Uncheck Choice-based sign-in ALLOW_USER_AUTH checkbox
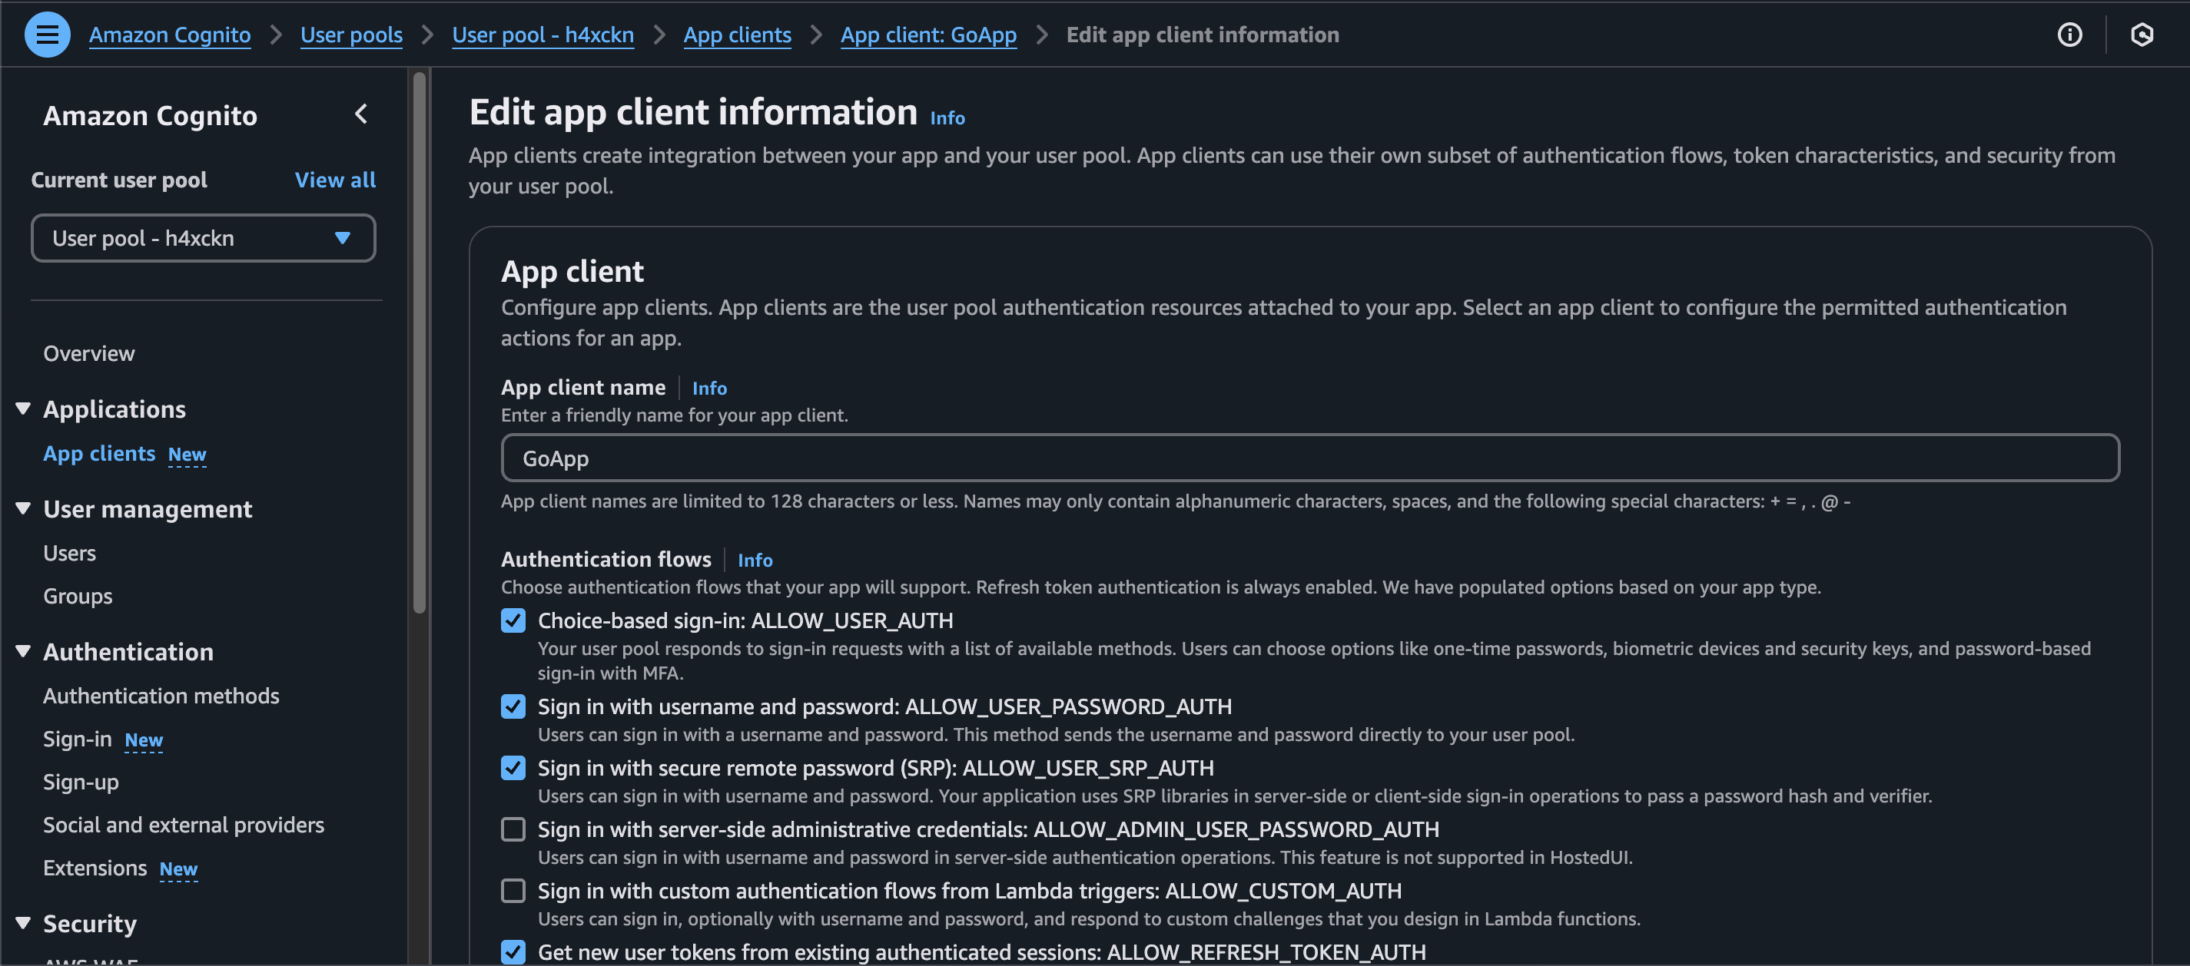The image size is (2190, 966). click(x=513, y=621)
